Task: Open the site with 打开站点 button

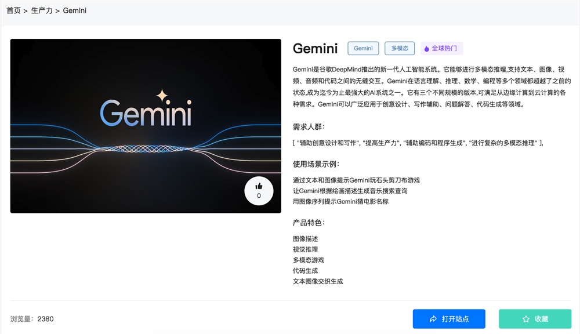Action: tap(449, 319)
